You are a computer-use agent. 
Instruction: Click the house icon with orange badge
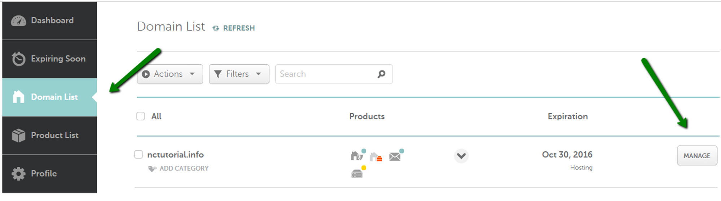(376, 157)
